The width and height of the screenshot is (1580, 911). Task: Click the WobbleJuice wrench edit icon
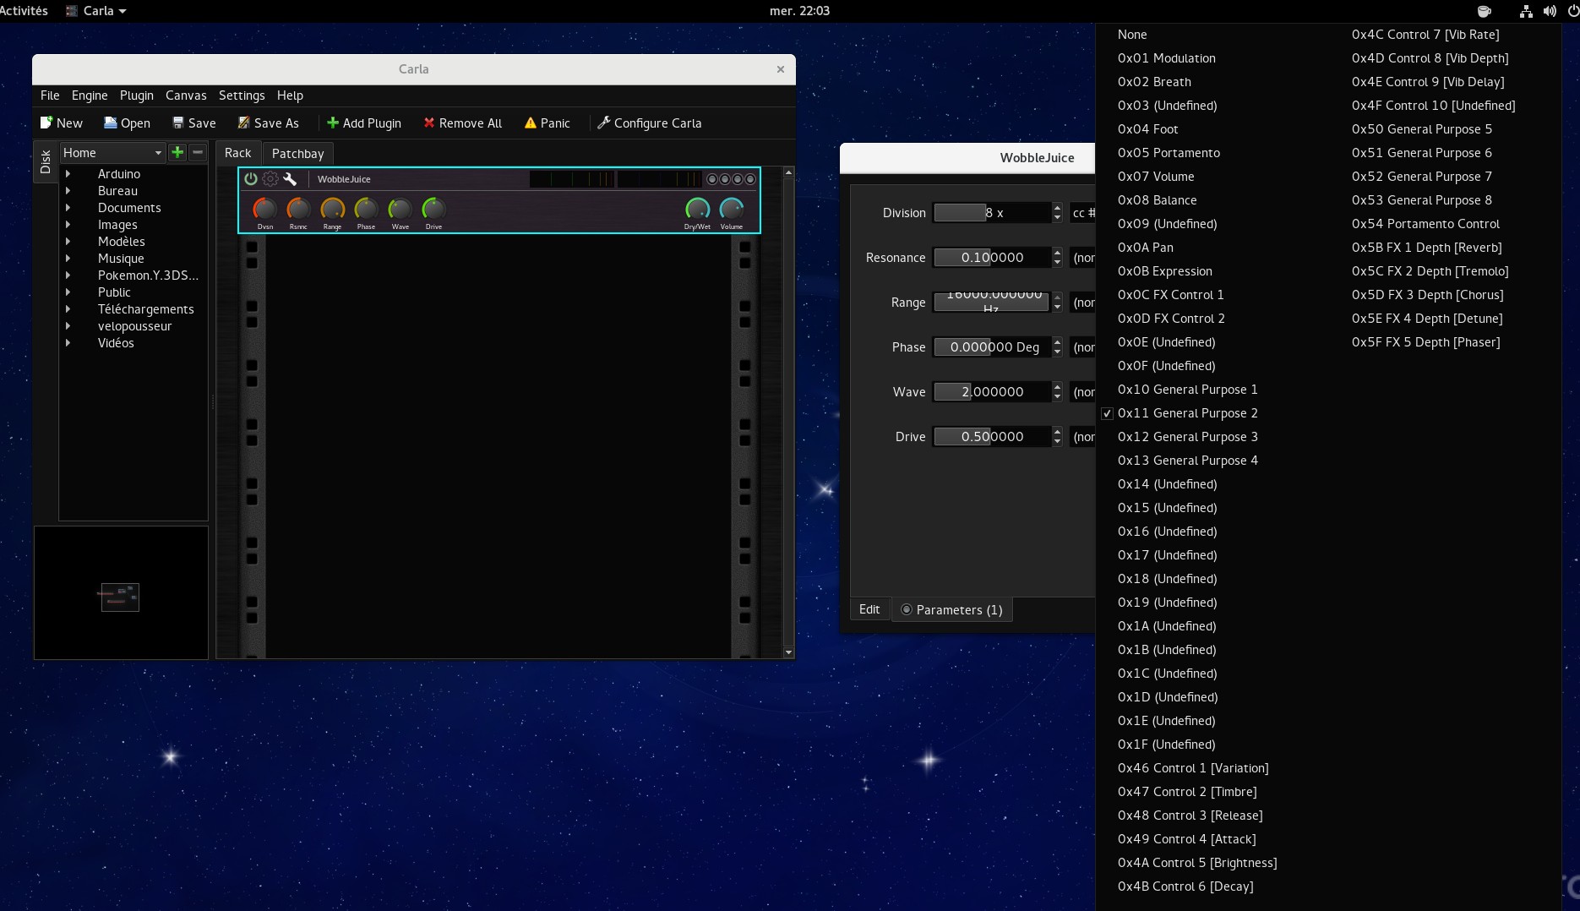290,179
